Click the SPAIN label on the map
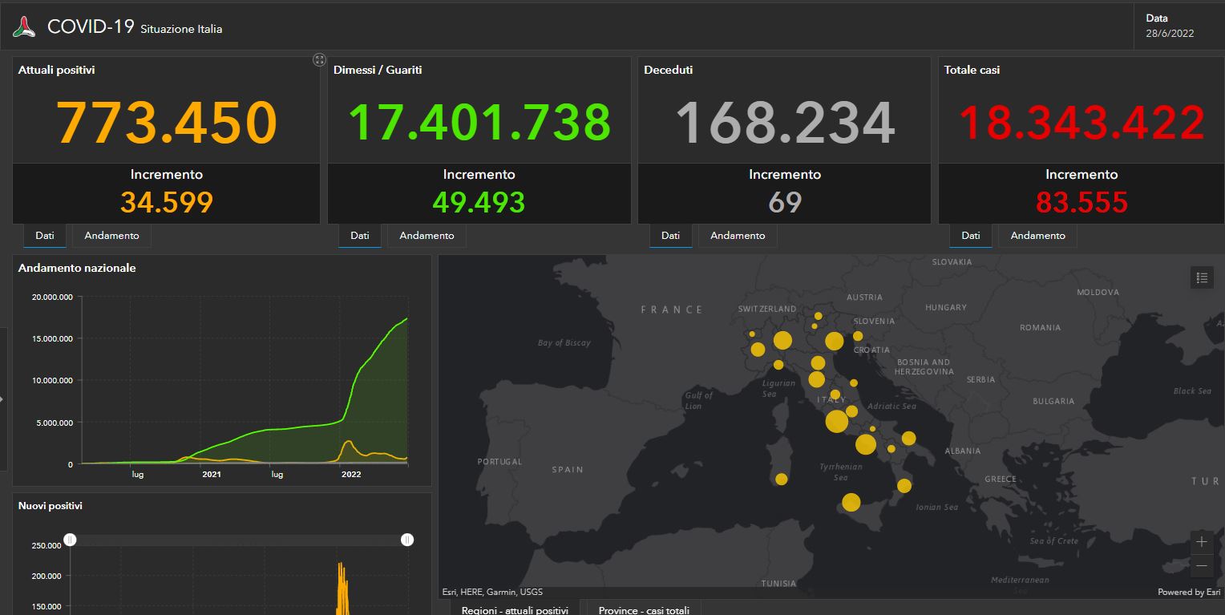1225x615 pixels. click(568, 469)
